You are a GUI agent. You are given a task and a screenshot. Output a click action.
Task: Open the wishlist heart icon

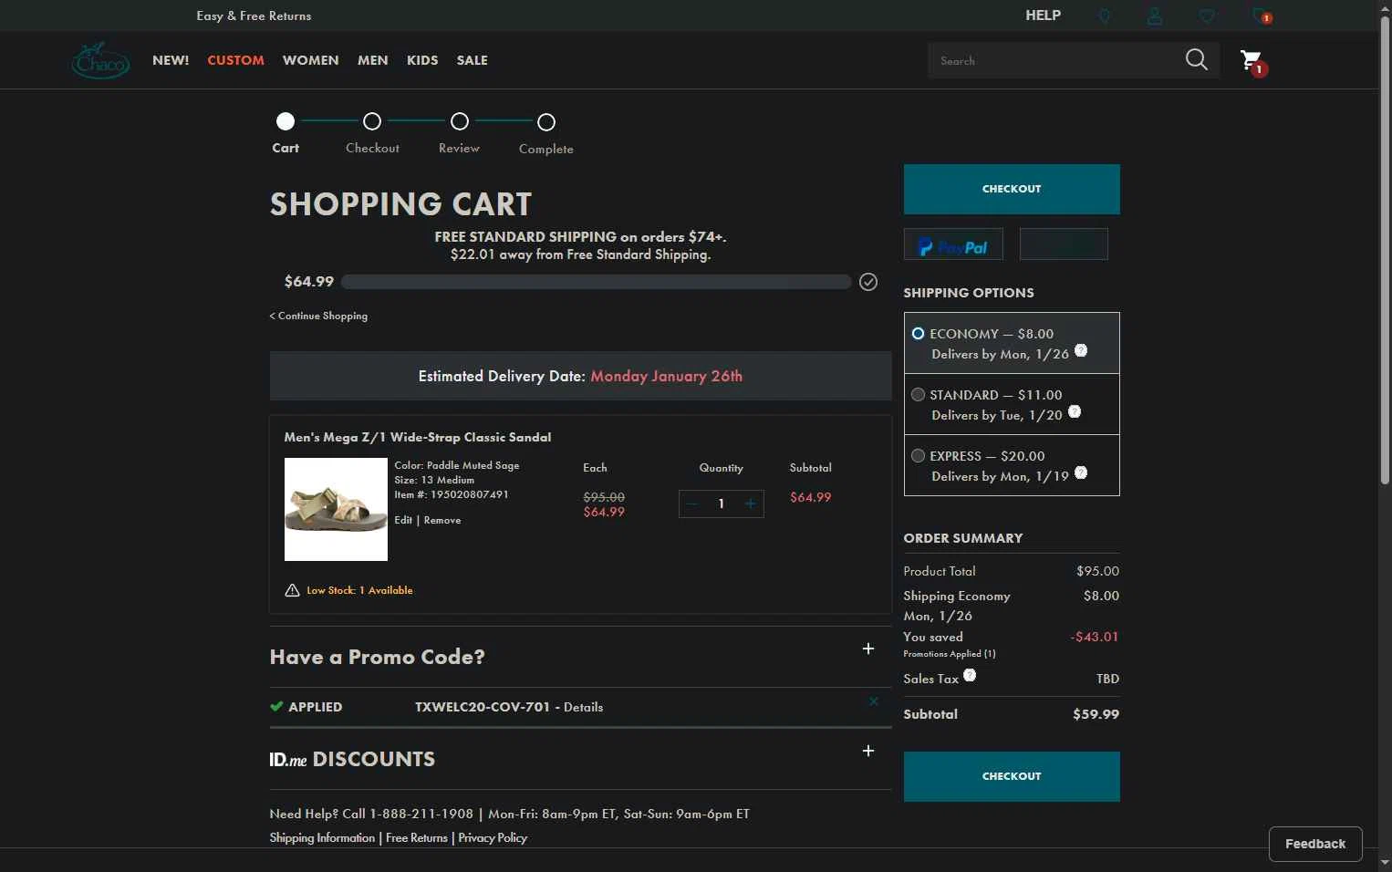(x=1207, y=16)
